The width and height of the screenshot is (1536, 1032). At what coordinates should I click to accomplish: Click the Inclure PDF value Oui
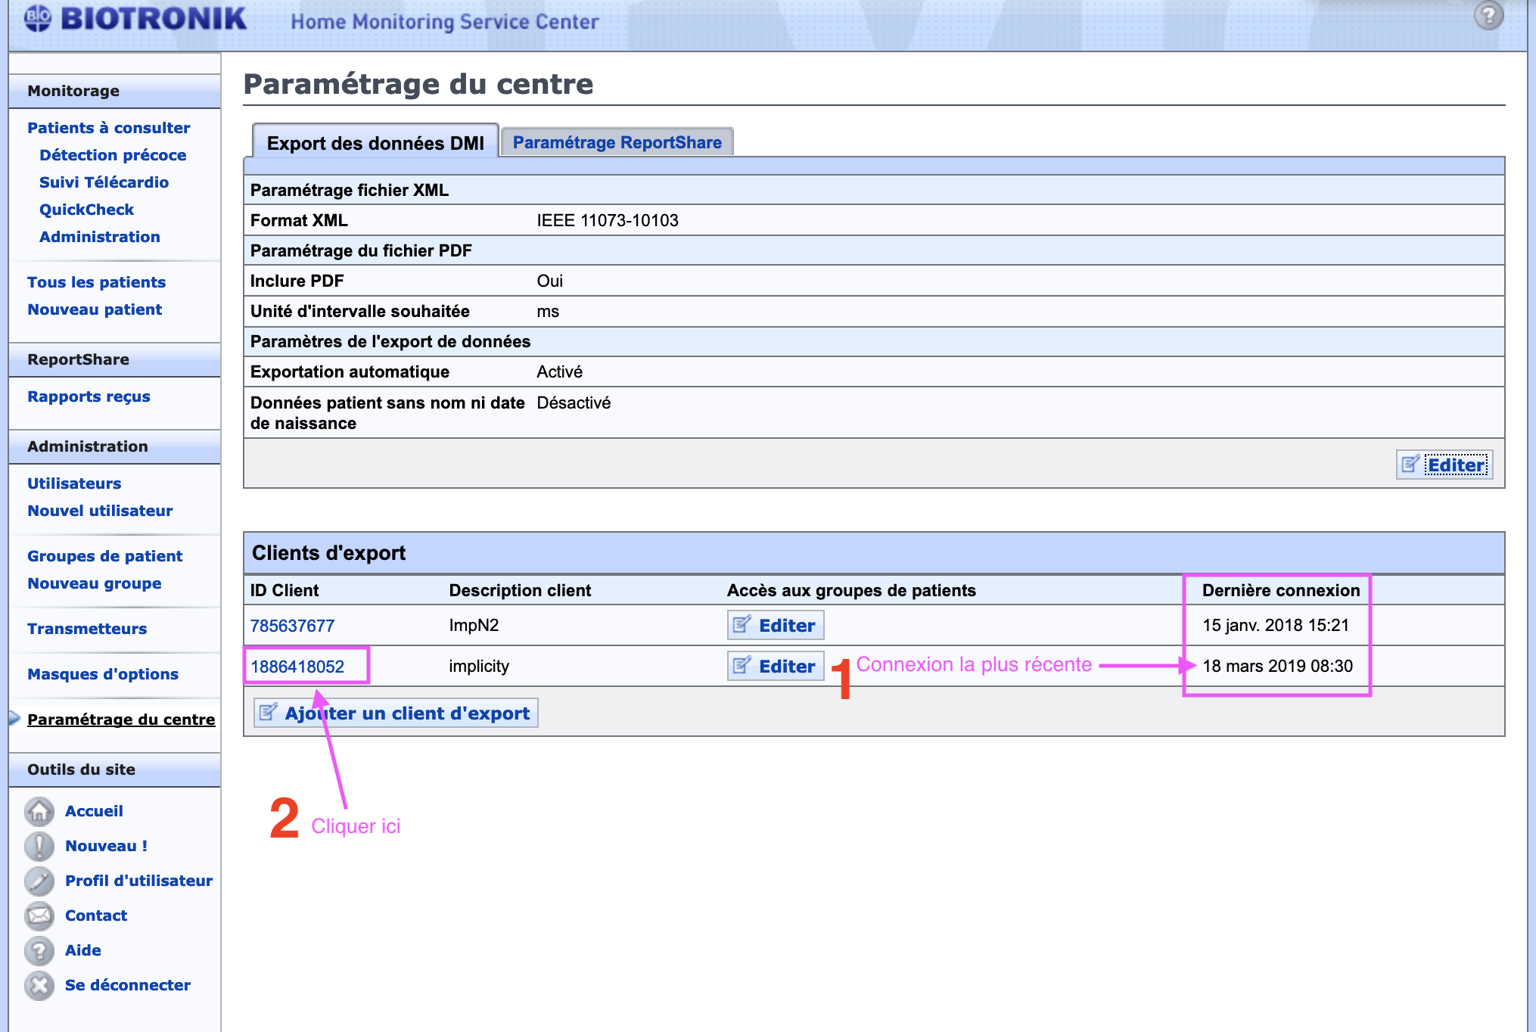(550, 281)
